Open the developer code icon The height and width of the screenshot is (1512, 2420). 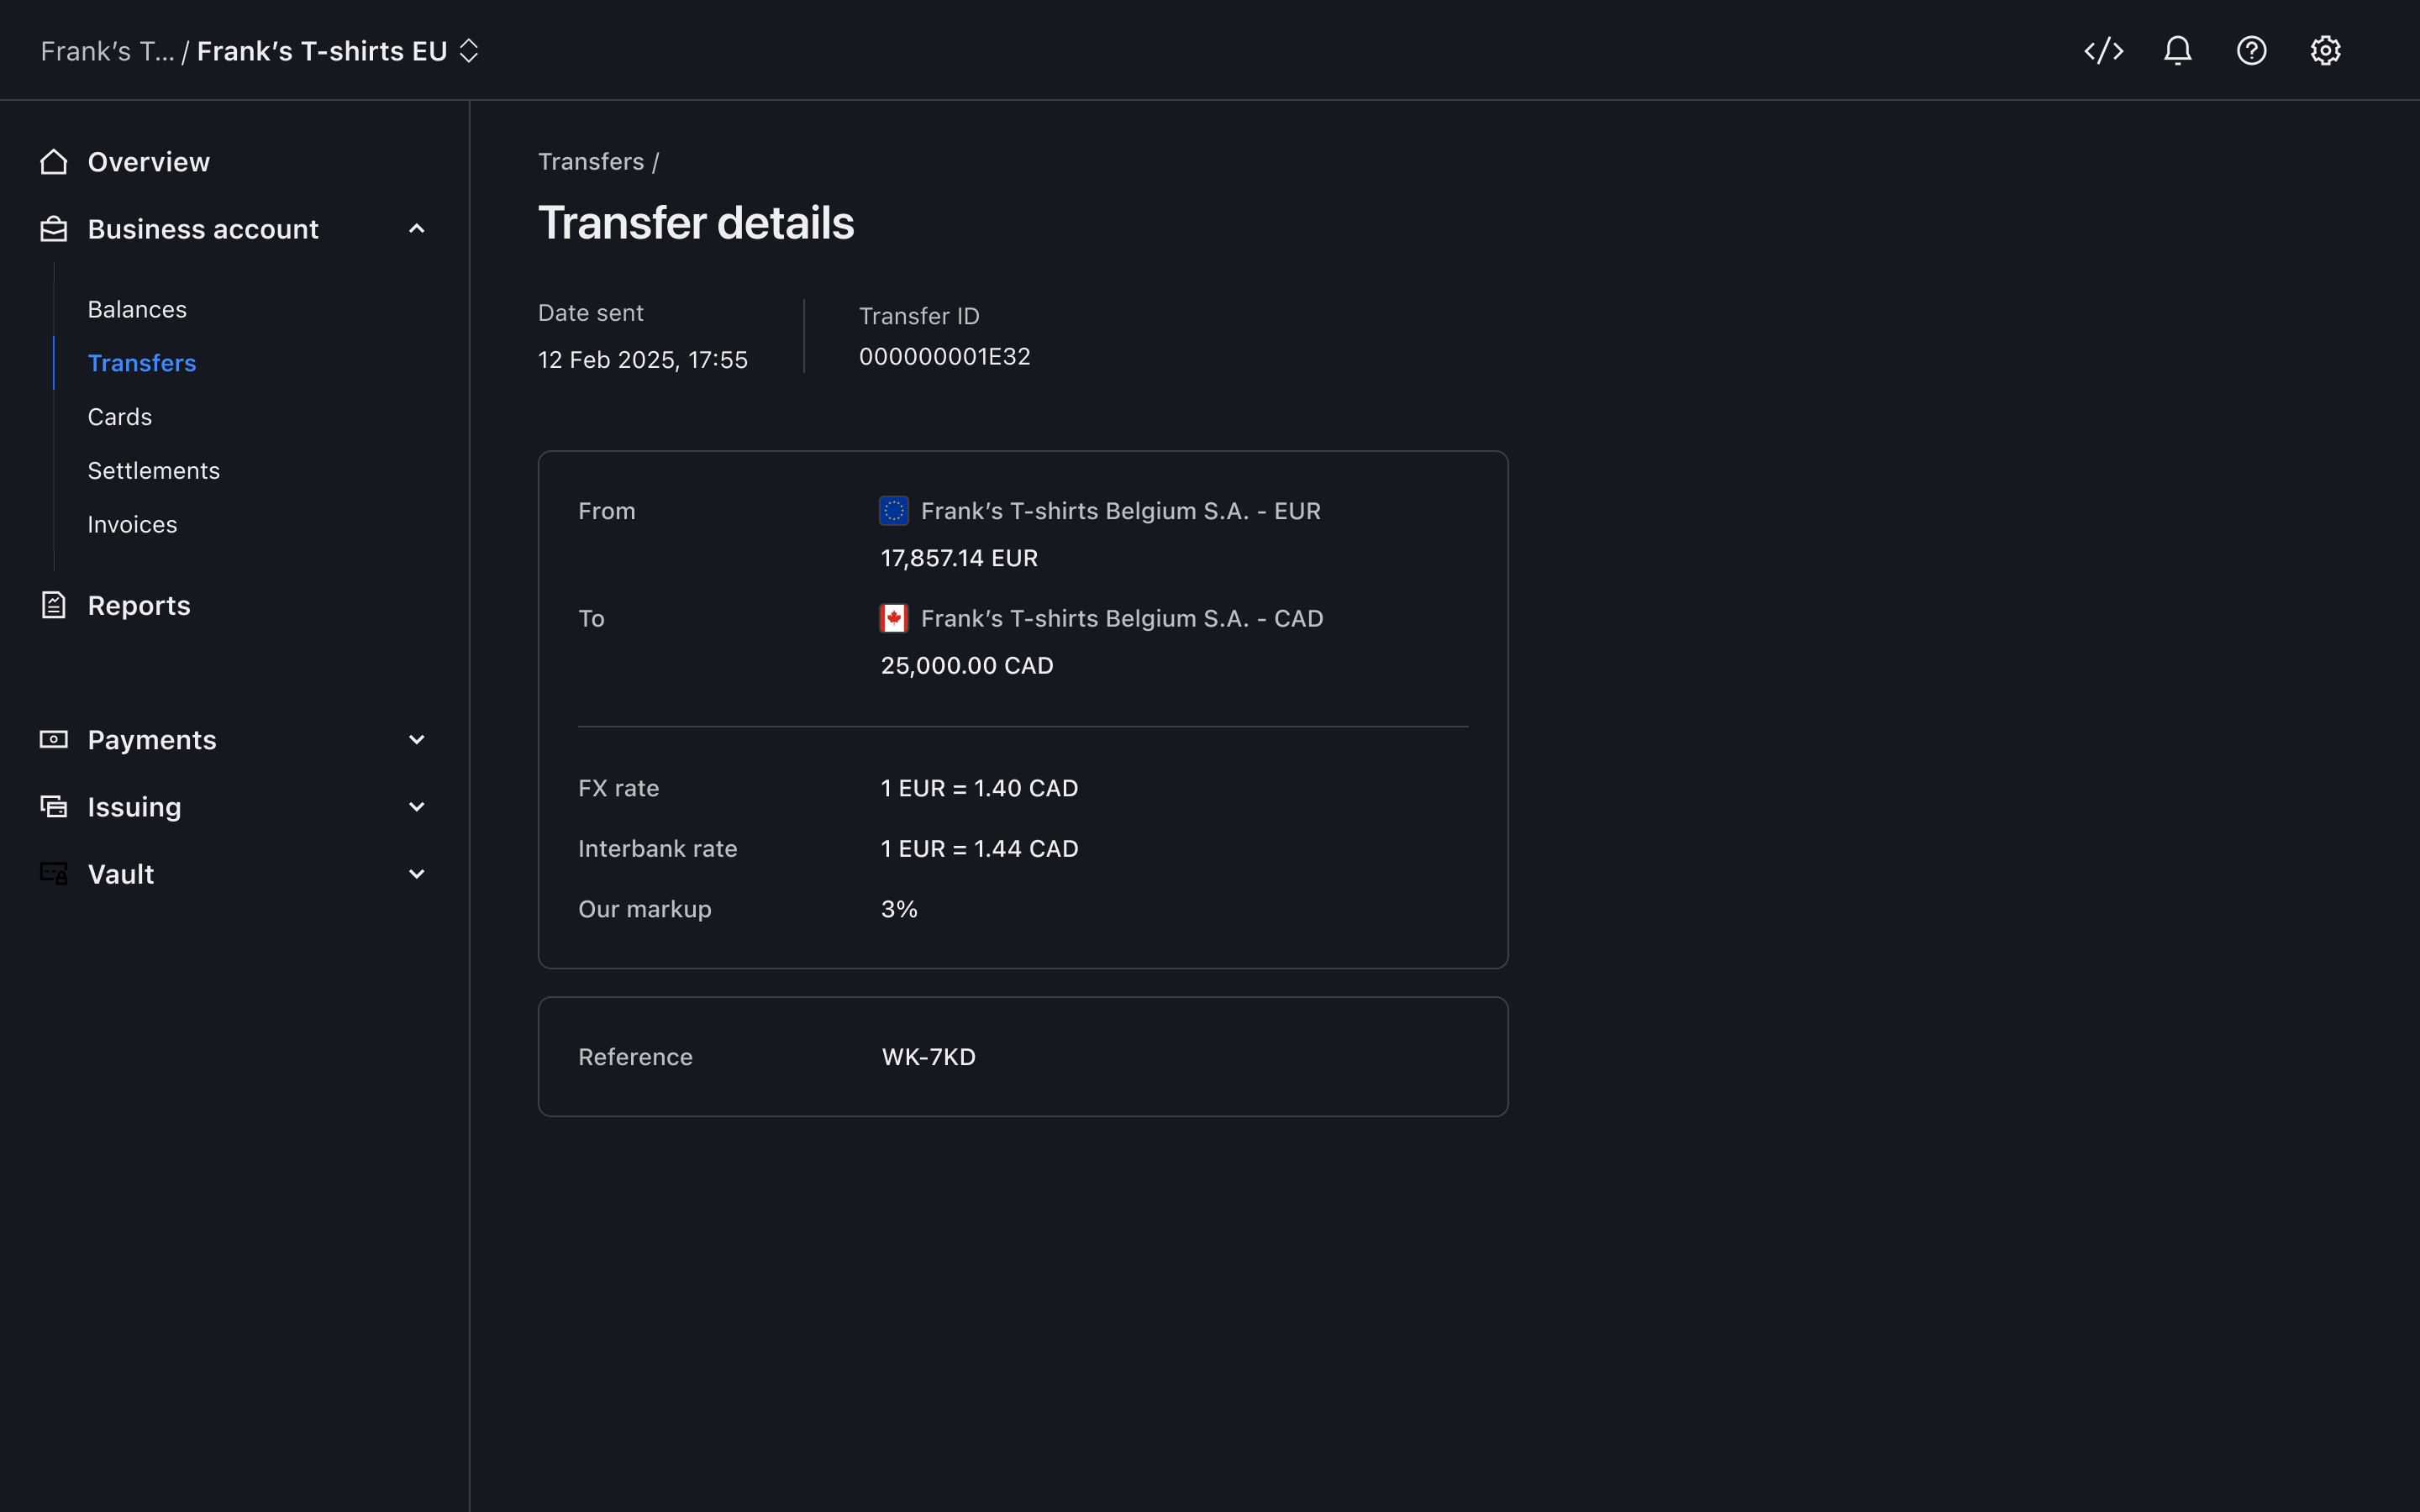tap(2103, 51)
